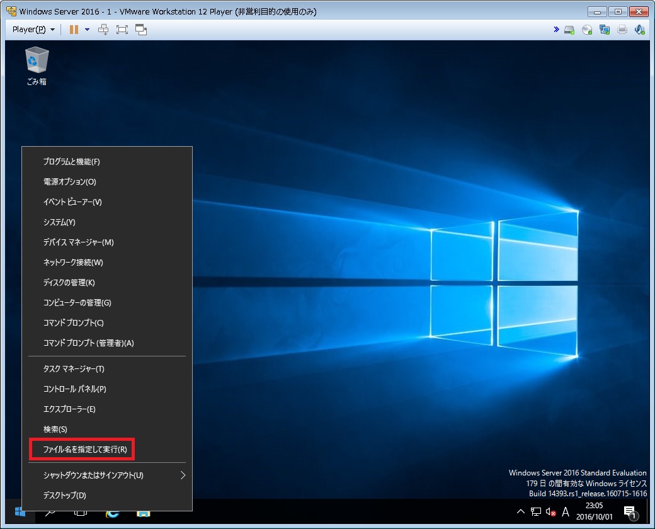Screen dimensions: 655x529
Task: Select ファイル名を指定して実行(R)
Action: point(107,449)
